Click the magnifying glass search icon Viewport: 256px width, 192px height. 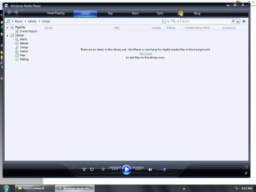coord(233,21)
